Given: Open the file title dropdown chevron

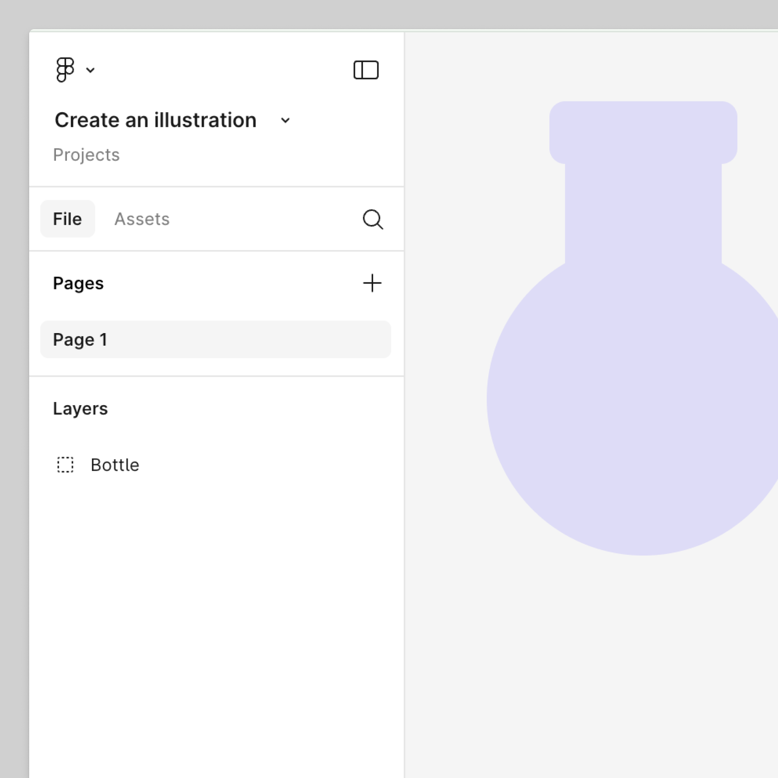Looking at the screenshot, I should [285, 121].
